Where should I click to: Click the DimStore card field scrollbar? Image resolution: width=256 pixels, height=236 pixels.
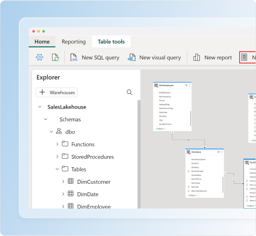tap(223, 185)
